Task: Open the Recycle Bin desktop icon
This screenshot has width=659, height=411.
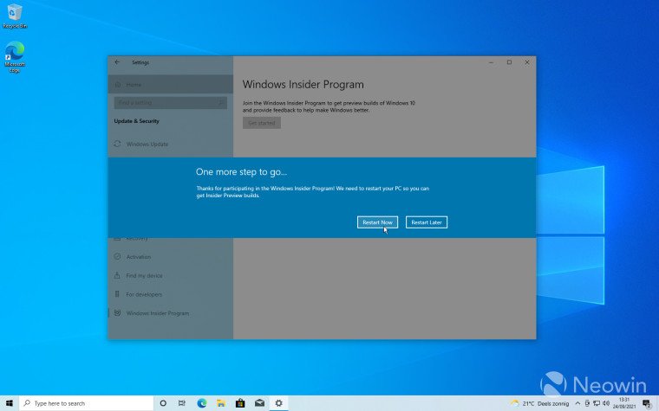Action: [x=15, y=16]
